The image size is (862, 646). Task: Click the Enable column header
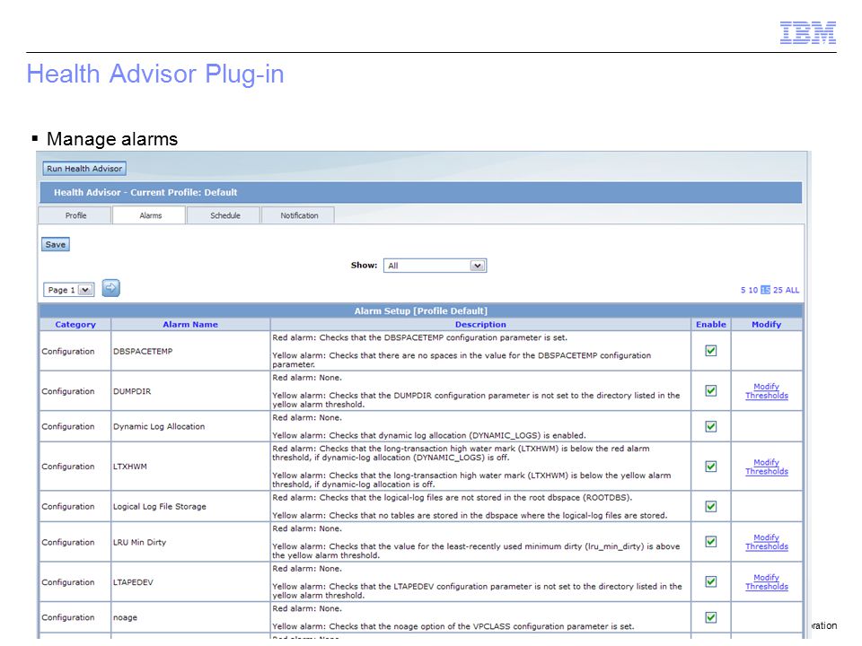tap(711, 325)
